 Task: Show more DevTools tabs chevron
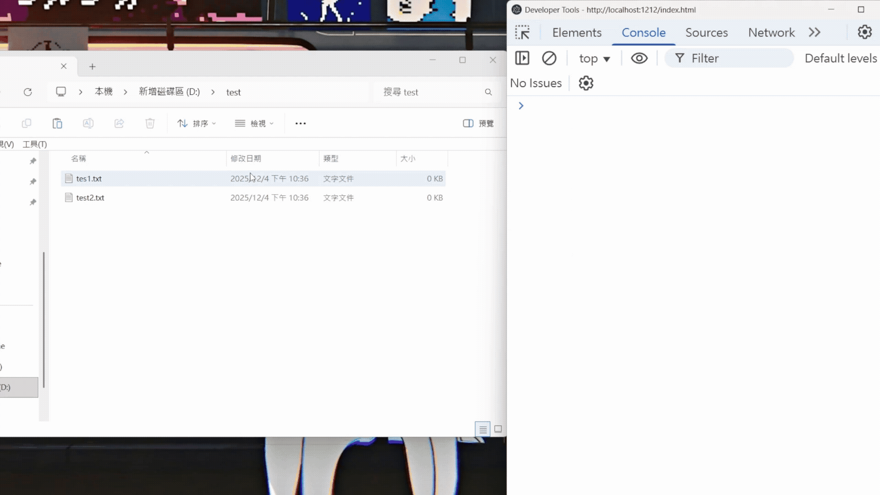tap(814, 33)
